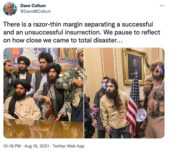Click the polished wooden desk in left photo

44,129
